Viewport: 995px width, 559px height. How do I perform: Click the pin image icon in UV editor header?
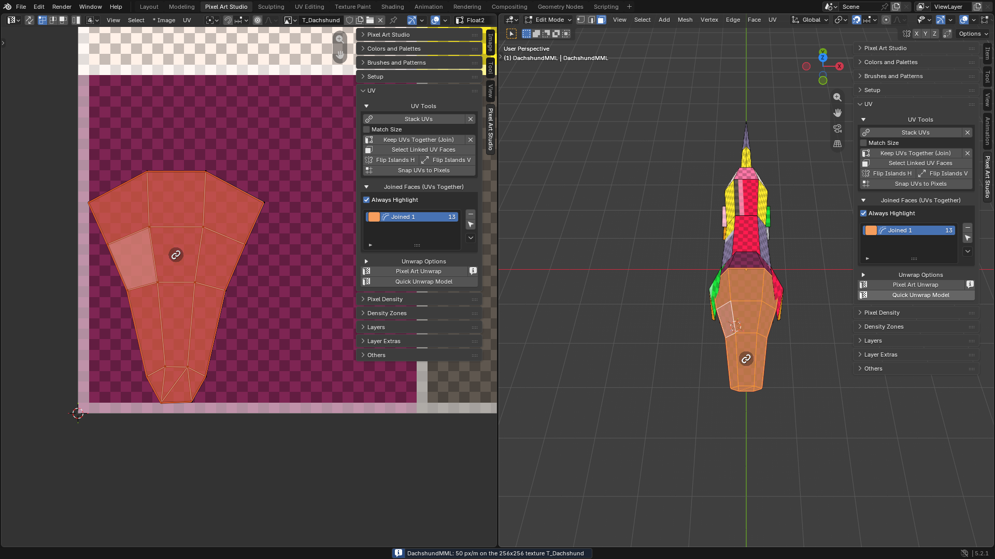(393, 20)
